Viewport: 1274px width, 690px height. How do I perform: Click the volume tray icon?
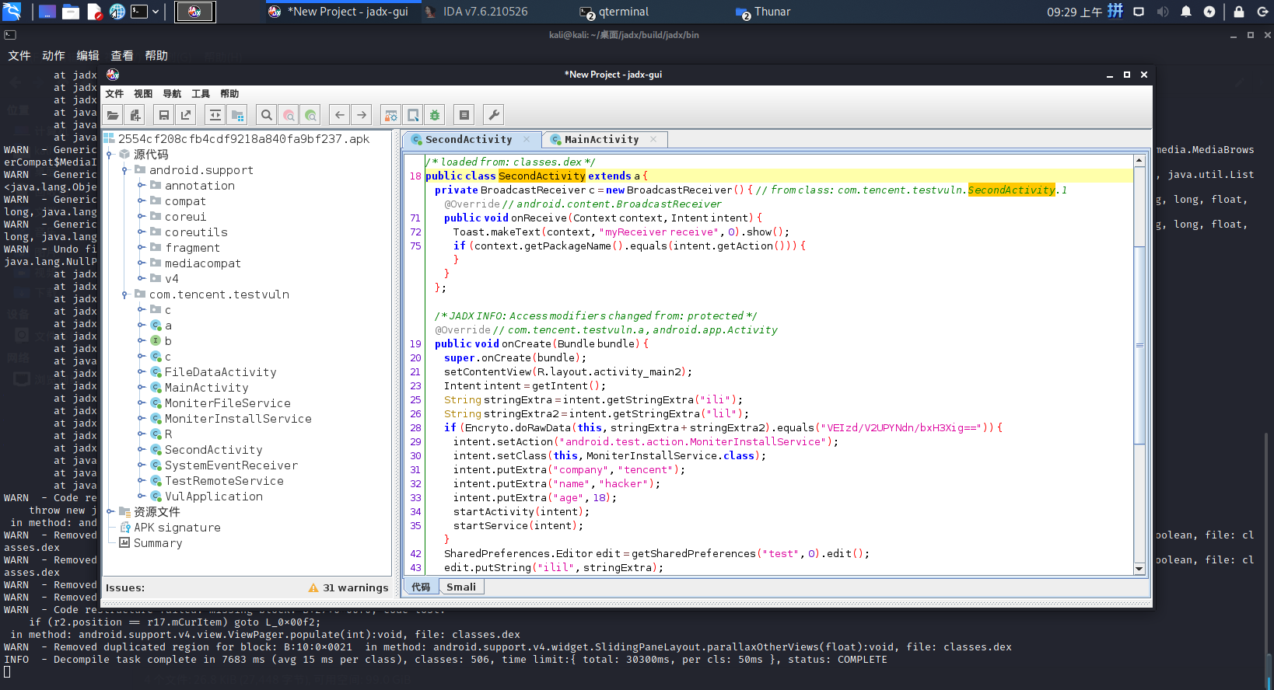[x=1163, y=12]
